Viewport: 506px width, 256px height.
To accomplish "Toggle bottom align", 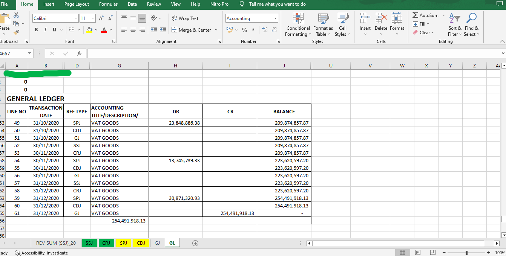I will tap(142, 18).
